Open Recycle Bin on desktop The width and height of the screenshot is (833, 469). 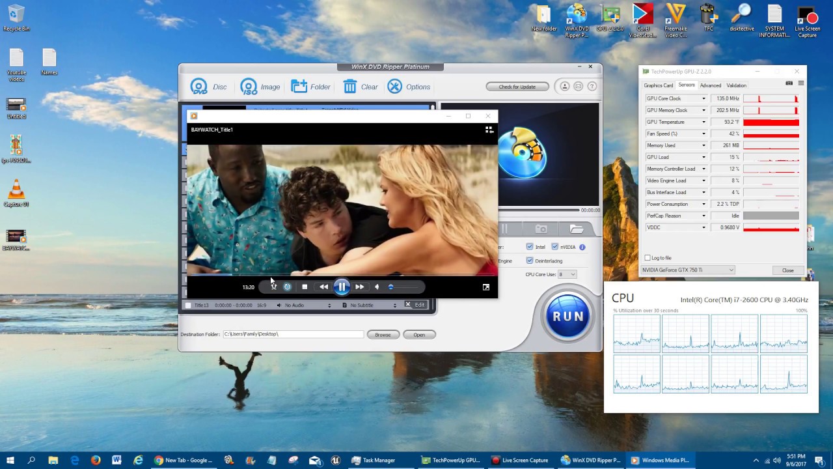pyautogui.click(x=16, y=19)
